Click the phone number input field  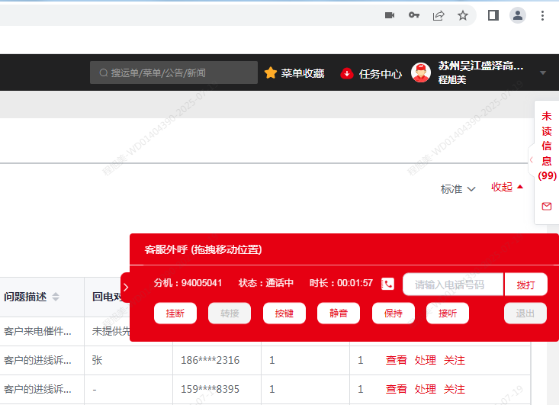[x=453, y=284]
